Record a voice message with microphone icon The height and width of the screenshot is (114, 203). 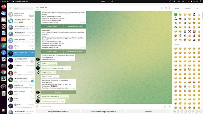click(x=169, y=106)
